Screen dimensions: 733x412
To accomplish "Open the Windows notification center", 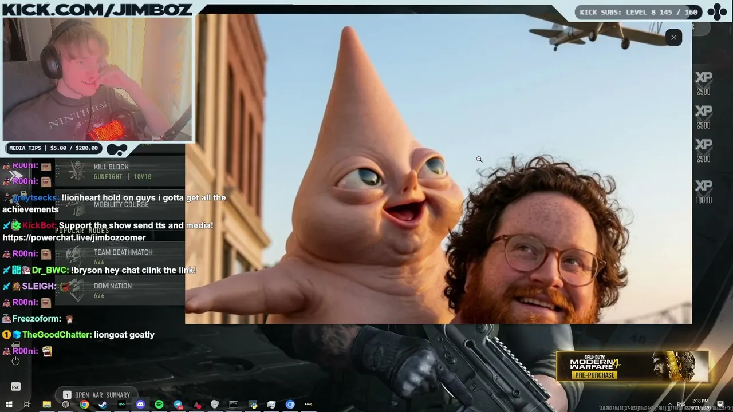I will coord(720,405).
